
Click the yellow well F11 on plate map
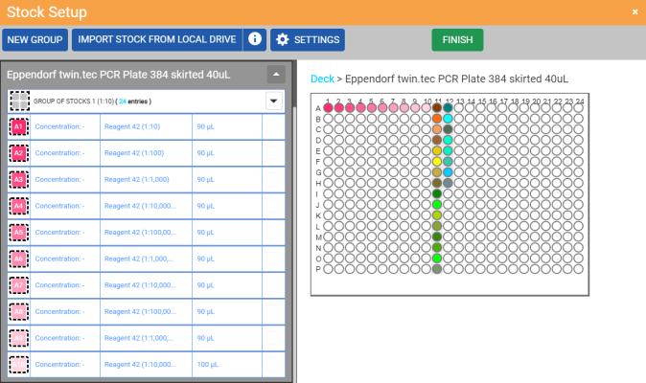click(437, 162)
